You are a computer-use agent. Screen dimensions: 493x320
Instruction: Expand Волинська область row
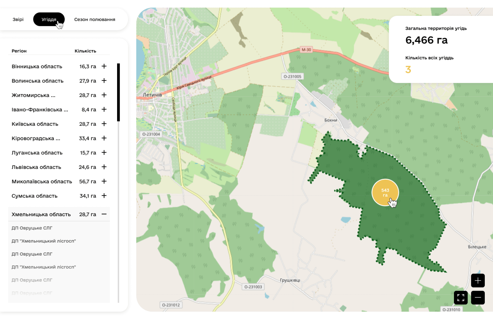pyautogui.click(x=104, y=81)
